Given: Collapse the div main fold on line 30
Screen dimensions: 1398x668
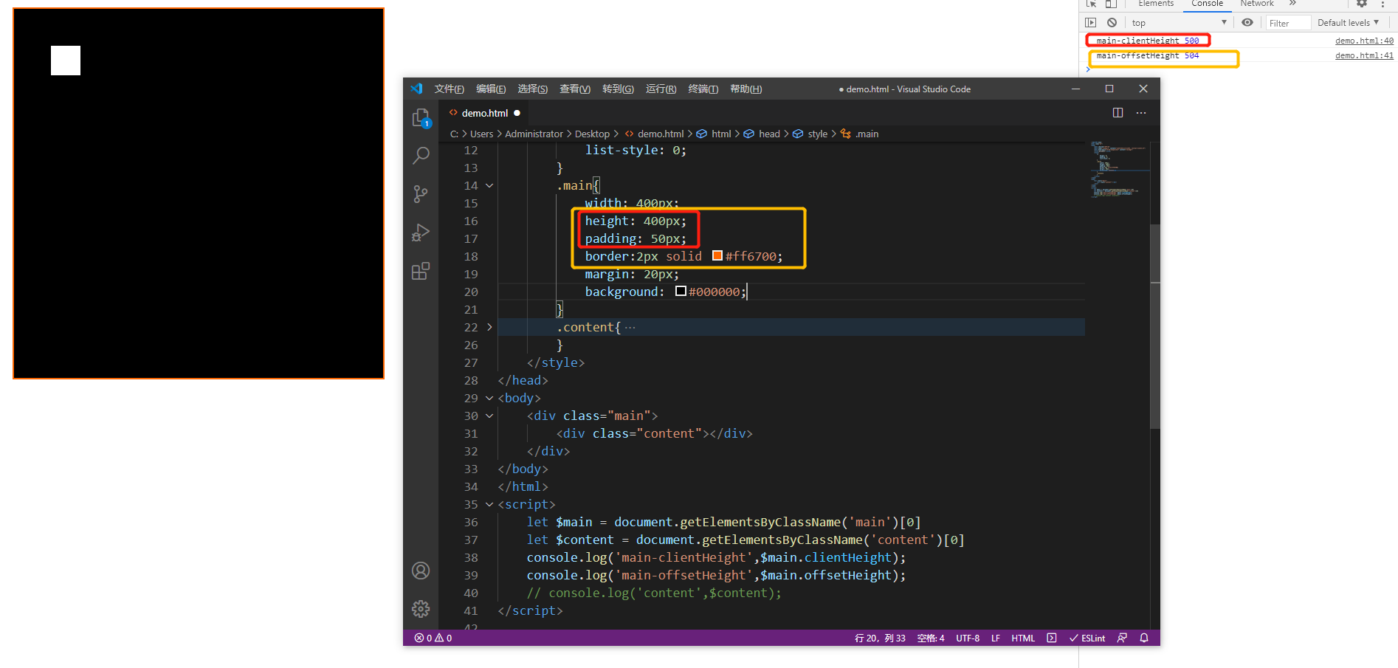Looking at the screenshot, I should (x=489, y=416).
